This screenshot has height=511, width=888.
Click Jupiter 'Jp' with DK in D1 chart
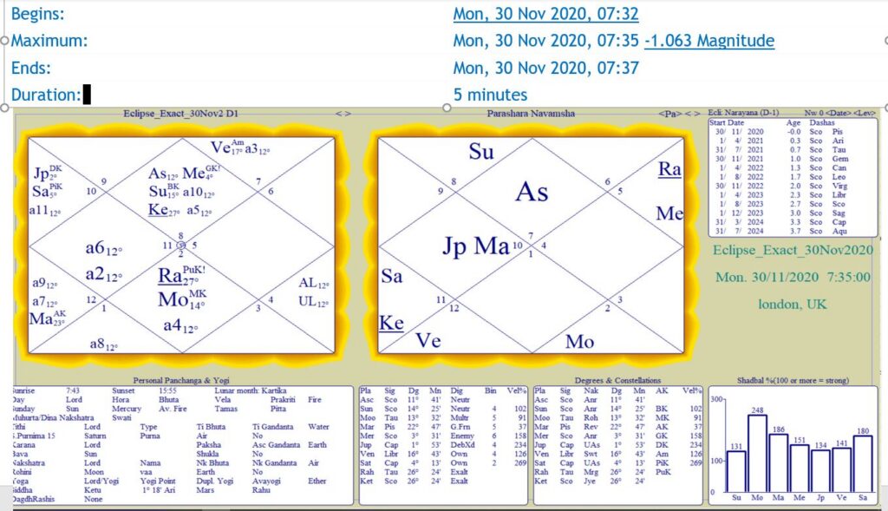pos(47,173)
